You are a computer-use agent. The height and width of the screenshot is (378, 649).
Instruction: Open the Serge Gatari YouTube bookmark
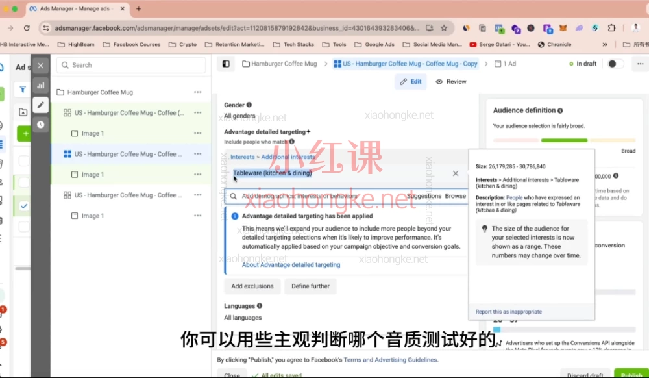[x=500, y=44]
